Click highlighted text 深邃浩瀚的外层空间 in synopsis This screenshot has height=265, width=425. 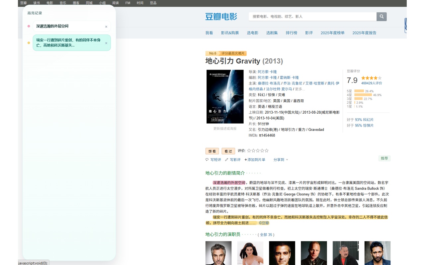tap(229, 183)
